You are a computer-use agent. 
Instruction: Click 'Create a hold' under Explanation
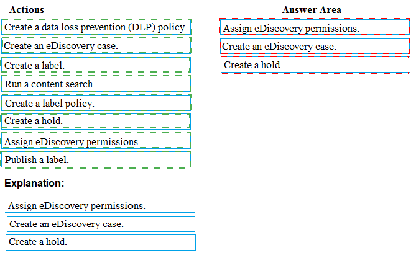[101, 242]
